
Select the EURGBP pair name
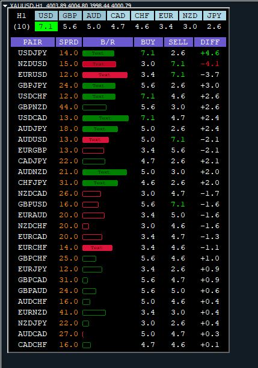coord(32,150)
